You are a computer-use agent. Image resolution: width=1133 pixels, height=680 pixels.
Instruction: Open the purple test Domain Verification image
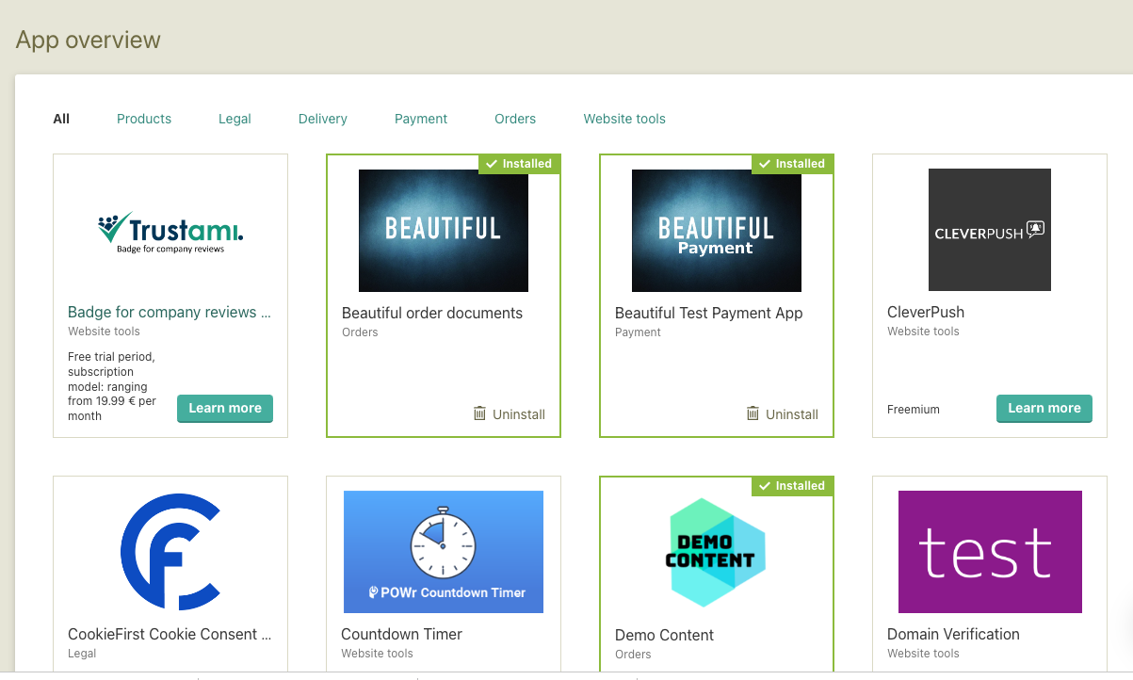[x=990, y=552]
